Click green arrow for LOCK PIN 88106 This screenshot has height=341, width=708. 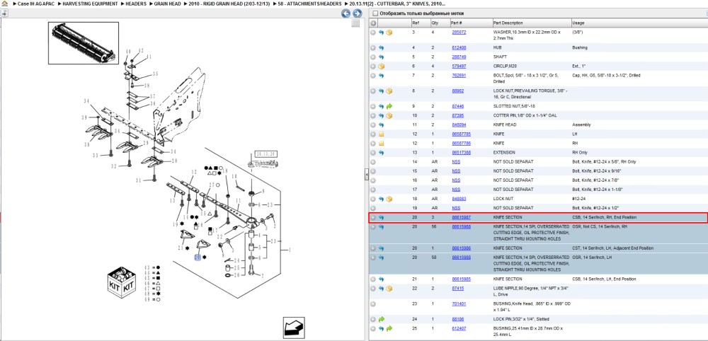[x=381, y=319]
